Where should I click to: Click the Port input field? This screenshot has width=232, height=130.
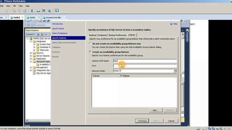[145, 66]
